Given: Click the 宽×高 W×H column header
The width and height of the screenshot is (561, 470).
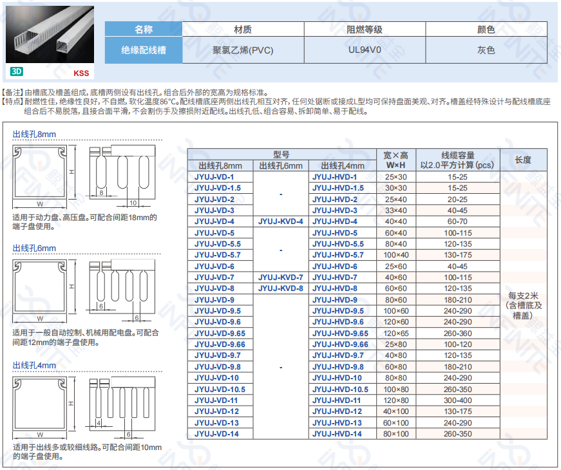Looking at the screenshot, I should pos(396,160).
